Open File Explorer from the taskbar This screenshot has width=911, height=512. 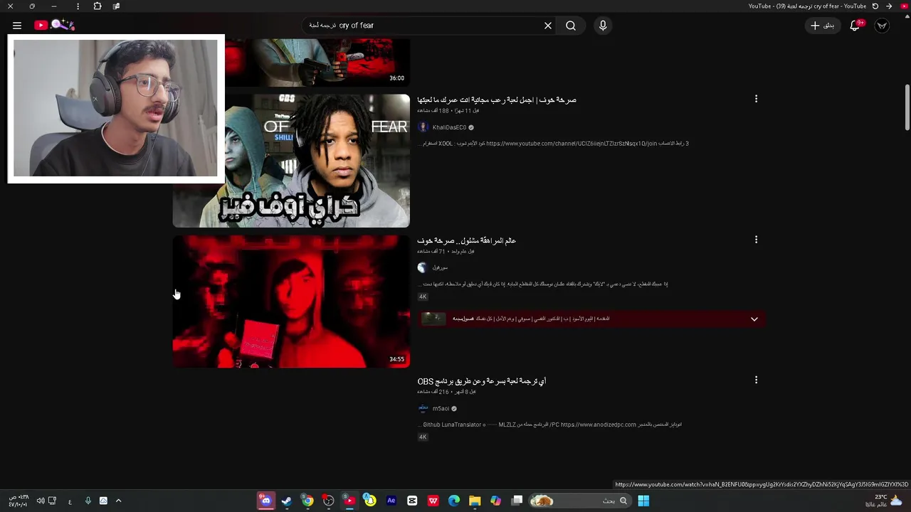[x=475, y=501]
